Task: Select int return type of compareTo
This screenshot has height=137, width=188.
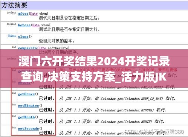Action: coord(14,47)
